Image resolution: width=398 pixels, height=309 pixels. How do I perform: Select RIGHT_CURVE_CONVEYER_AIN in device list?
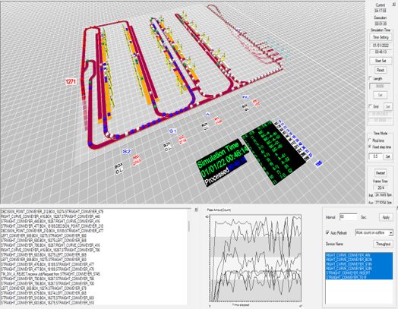359,255
